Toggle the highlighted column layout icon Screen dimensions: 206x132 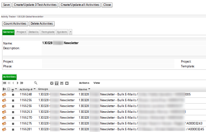click(57, 83)
